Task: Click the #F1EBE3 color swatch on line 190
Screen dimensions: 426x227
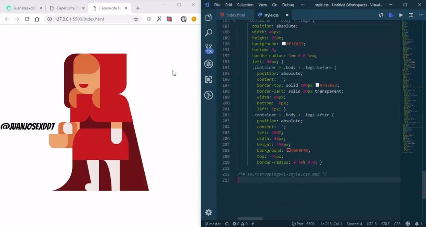Action: 283,44
